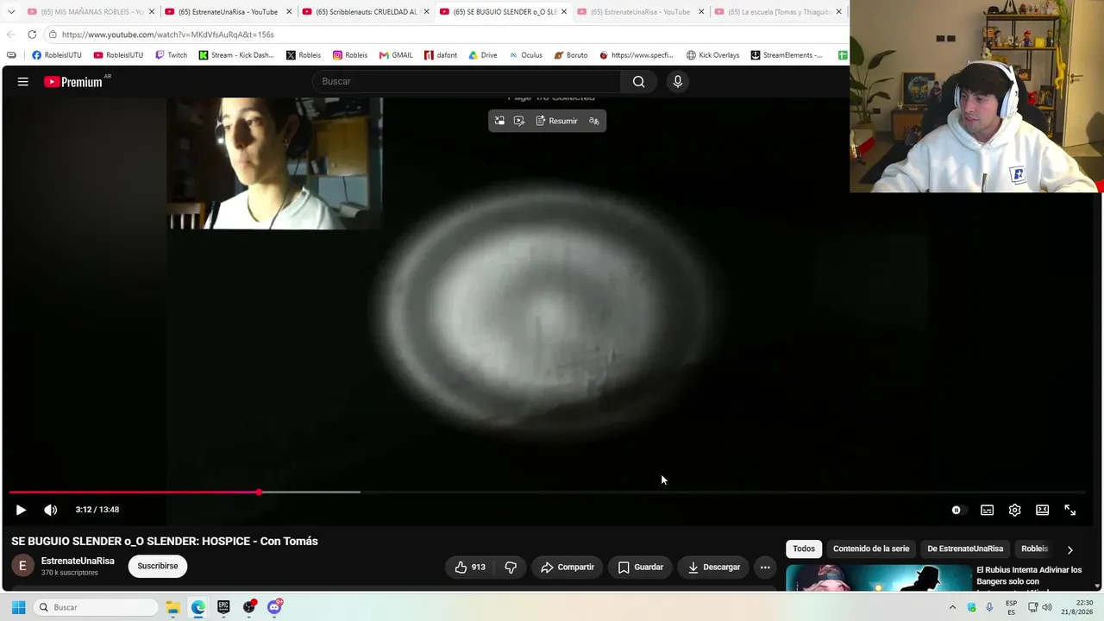This screenshot has width=1104, height=621.
Task: Open the YouTube guide hamburger menu
Action: pyautogui.click(x=23, y=81)
